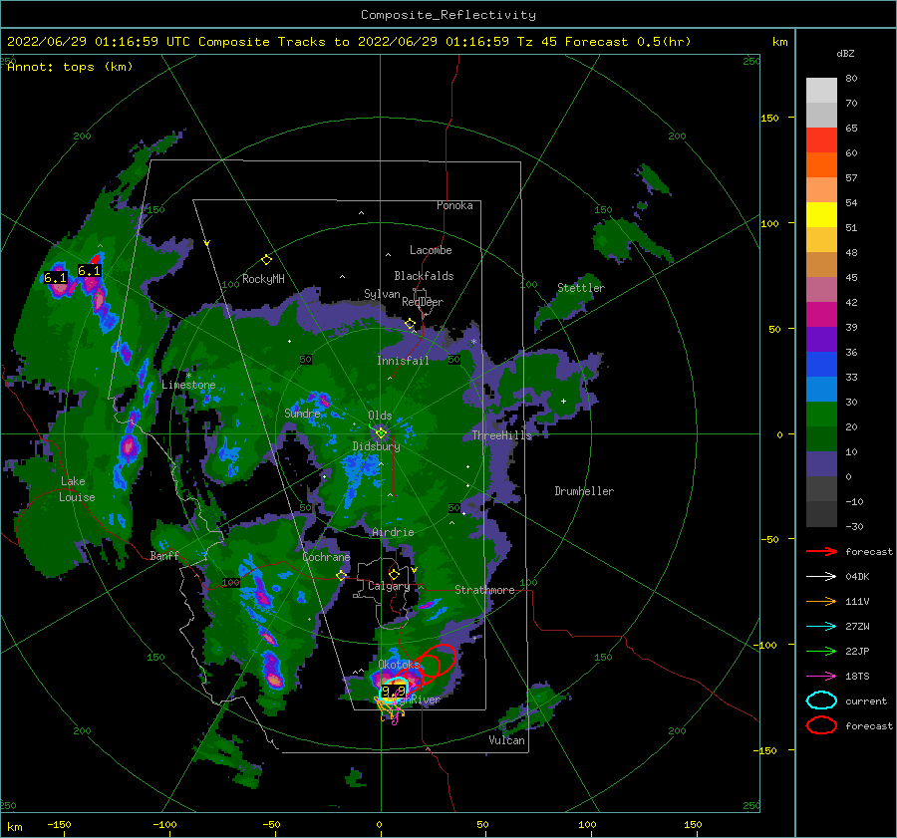Click the Airdrie city label

[393, 532]
